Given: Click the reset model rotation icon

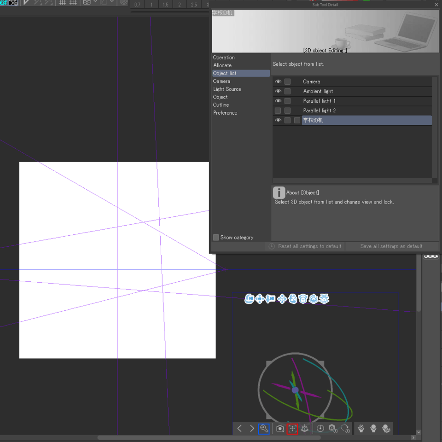Looking at the screenshot, I should coord(345,429).
